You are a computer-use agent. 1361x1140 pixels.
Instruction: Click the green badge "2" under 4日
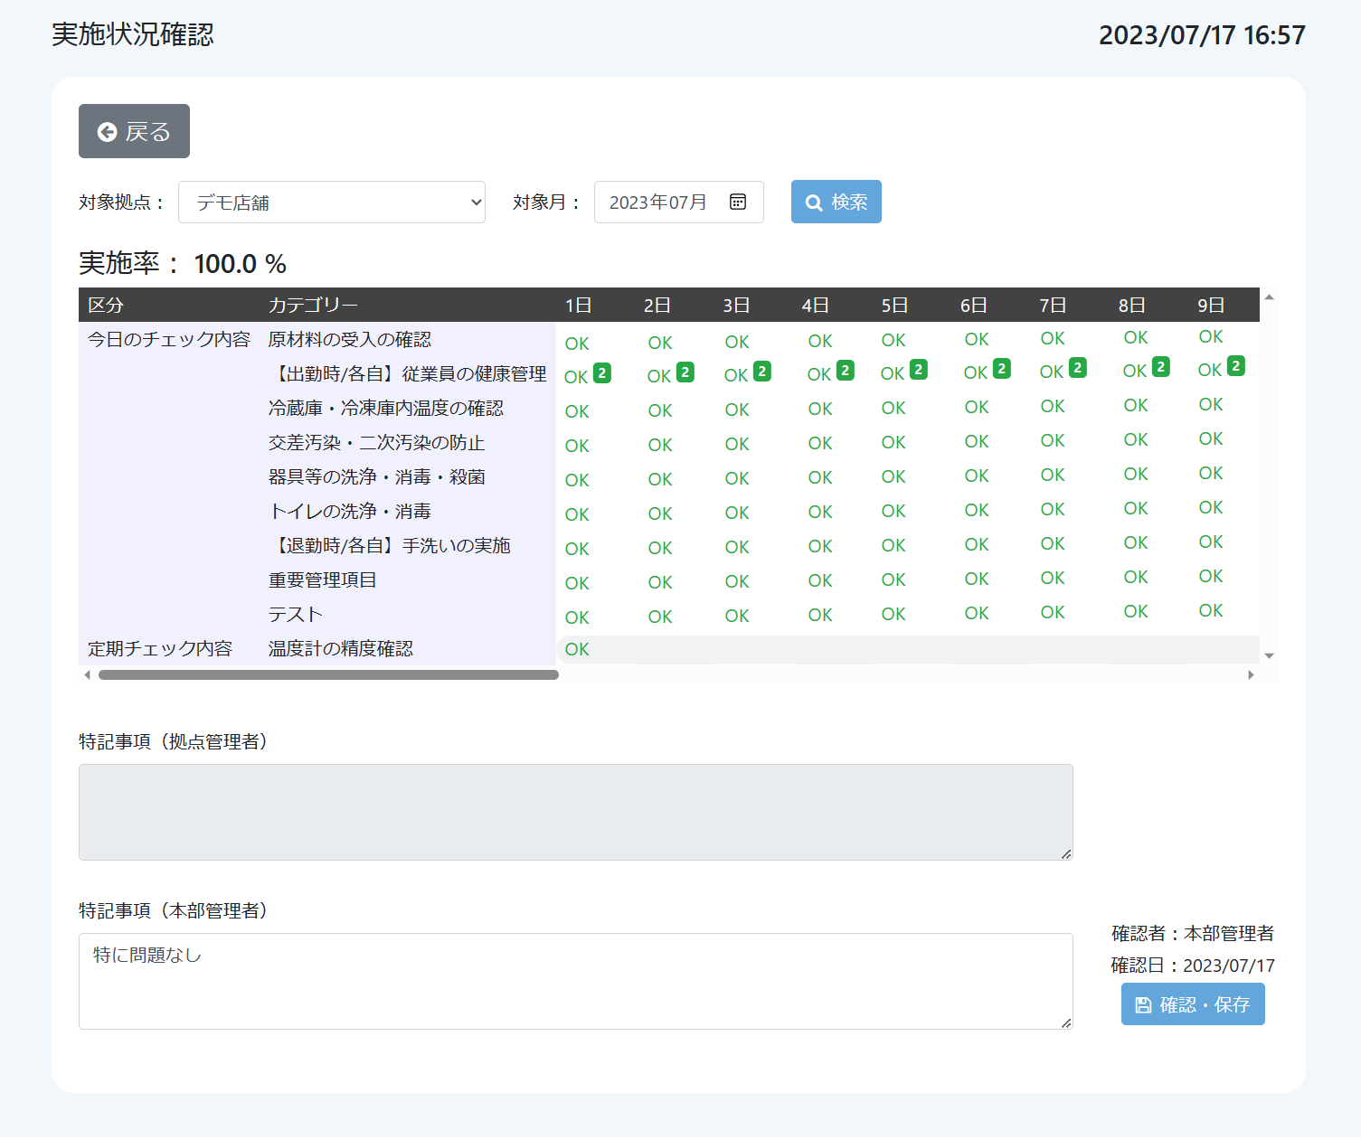[x=846, y=370]
